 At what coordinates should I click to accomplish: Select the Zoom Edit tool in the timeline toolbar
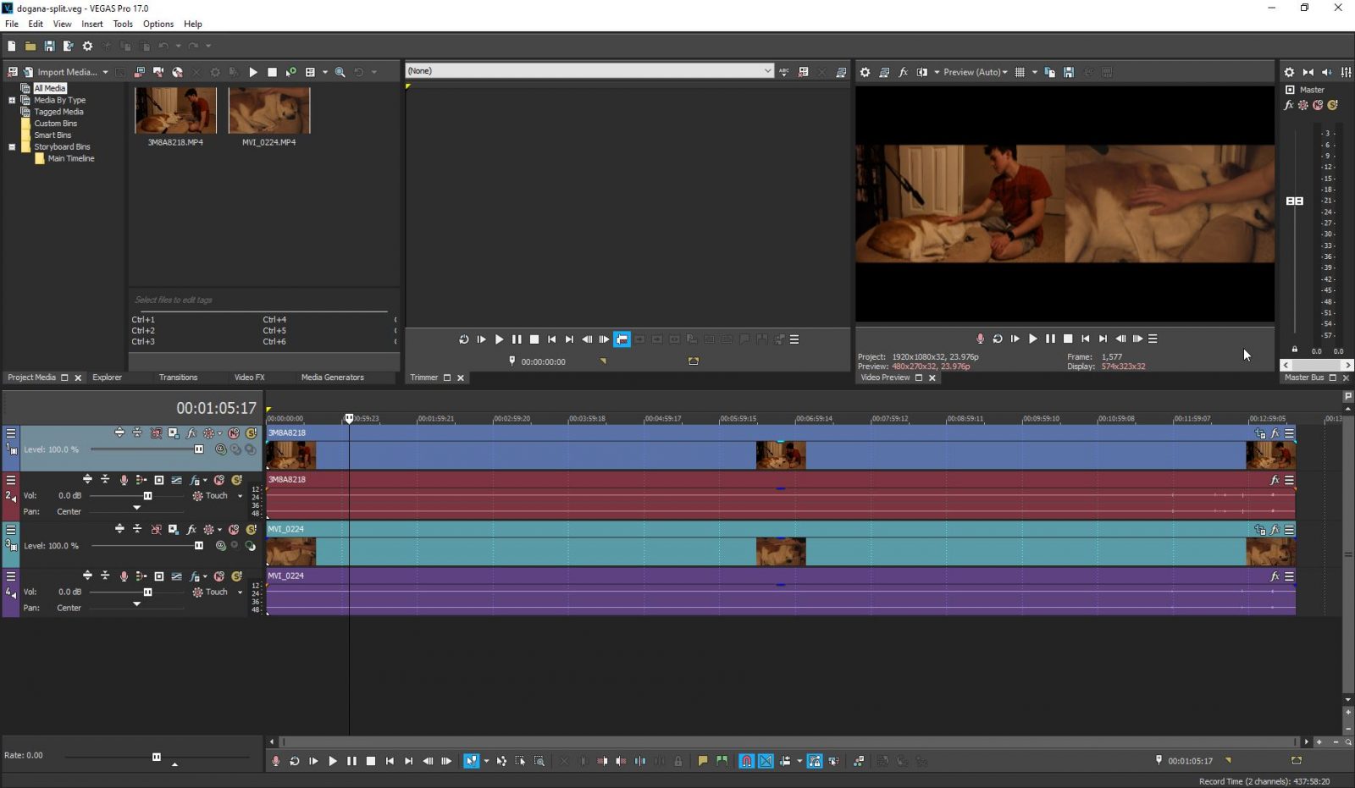539,761
